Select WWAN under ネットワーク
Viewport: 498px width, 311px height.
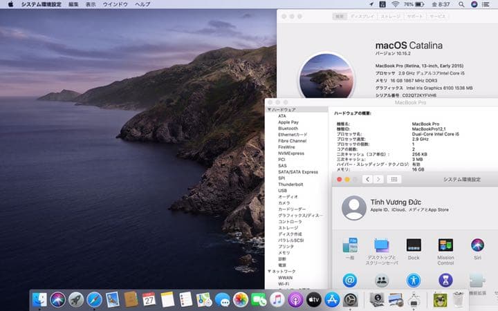[285, 277]
